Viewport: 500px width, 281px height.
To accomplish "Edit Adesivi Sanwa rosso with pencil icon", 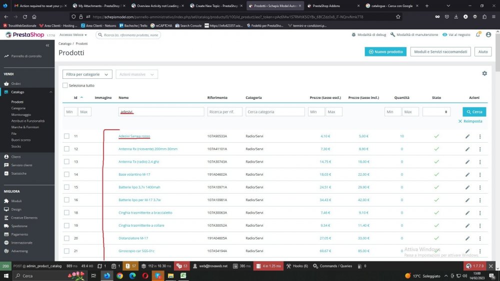I will [x=467, y=136].
